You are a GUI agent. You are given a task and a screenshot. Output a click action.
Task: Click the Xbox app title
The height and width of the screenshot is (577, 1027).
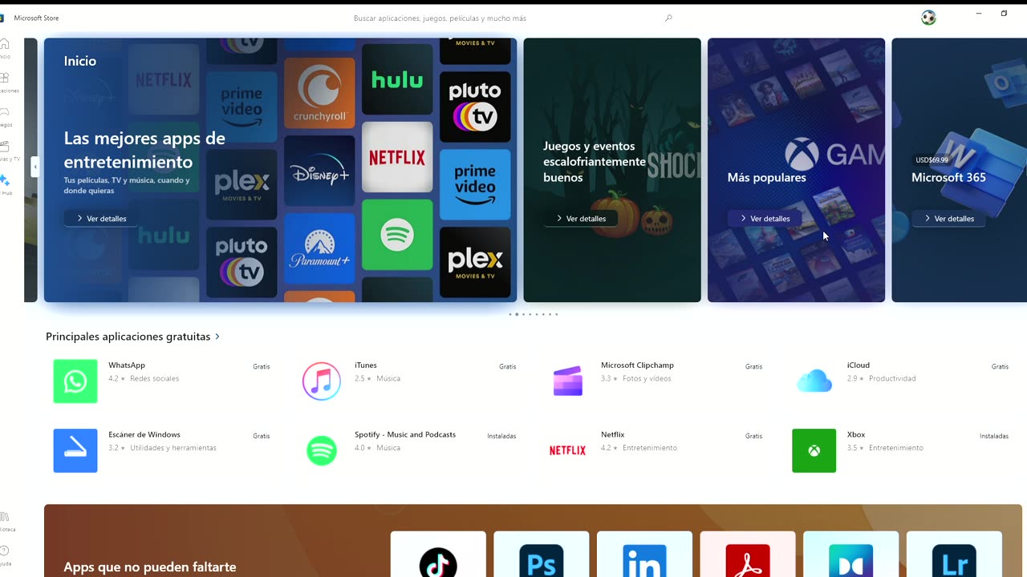pyautogui.click(x=856, y=434)
